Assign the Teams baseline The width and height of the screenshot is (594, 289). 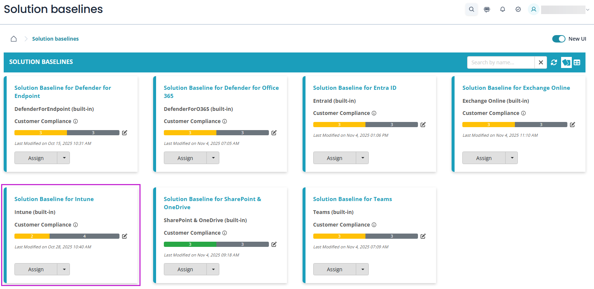tap(335, 269)
